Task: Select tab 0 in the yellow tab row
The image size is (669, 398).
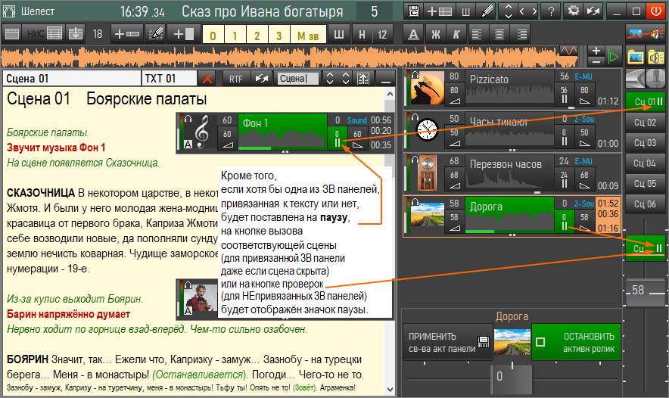Action: [x=213, y=36]
